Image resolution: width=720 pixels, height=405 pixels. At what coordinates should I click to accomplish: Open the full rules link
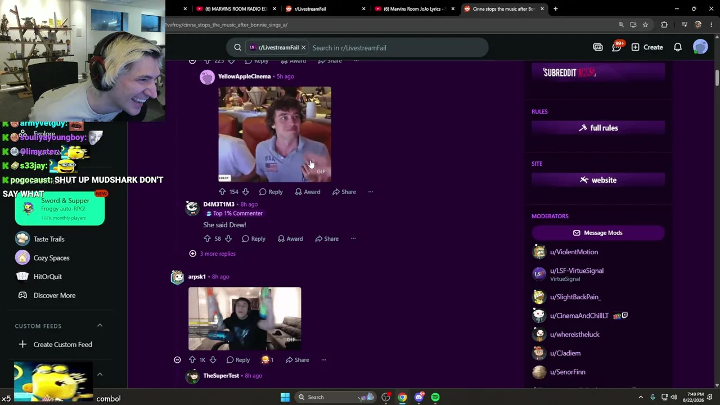[x=598, y=128]
